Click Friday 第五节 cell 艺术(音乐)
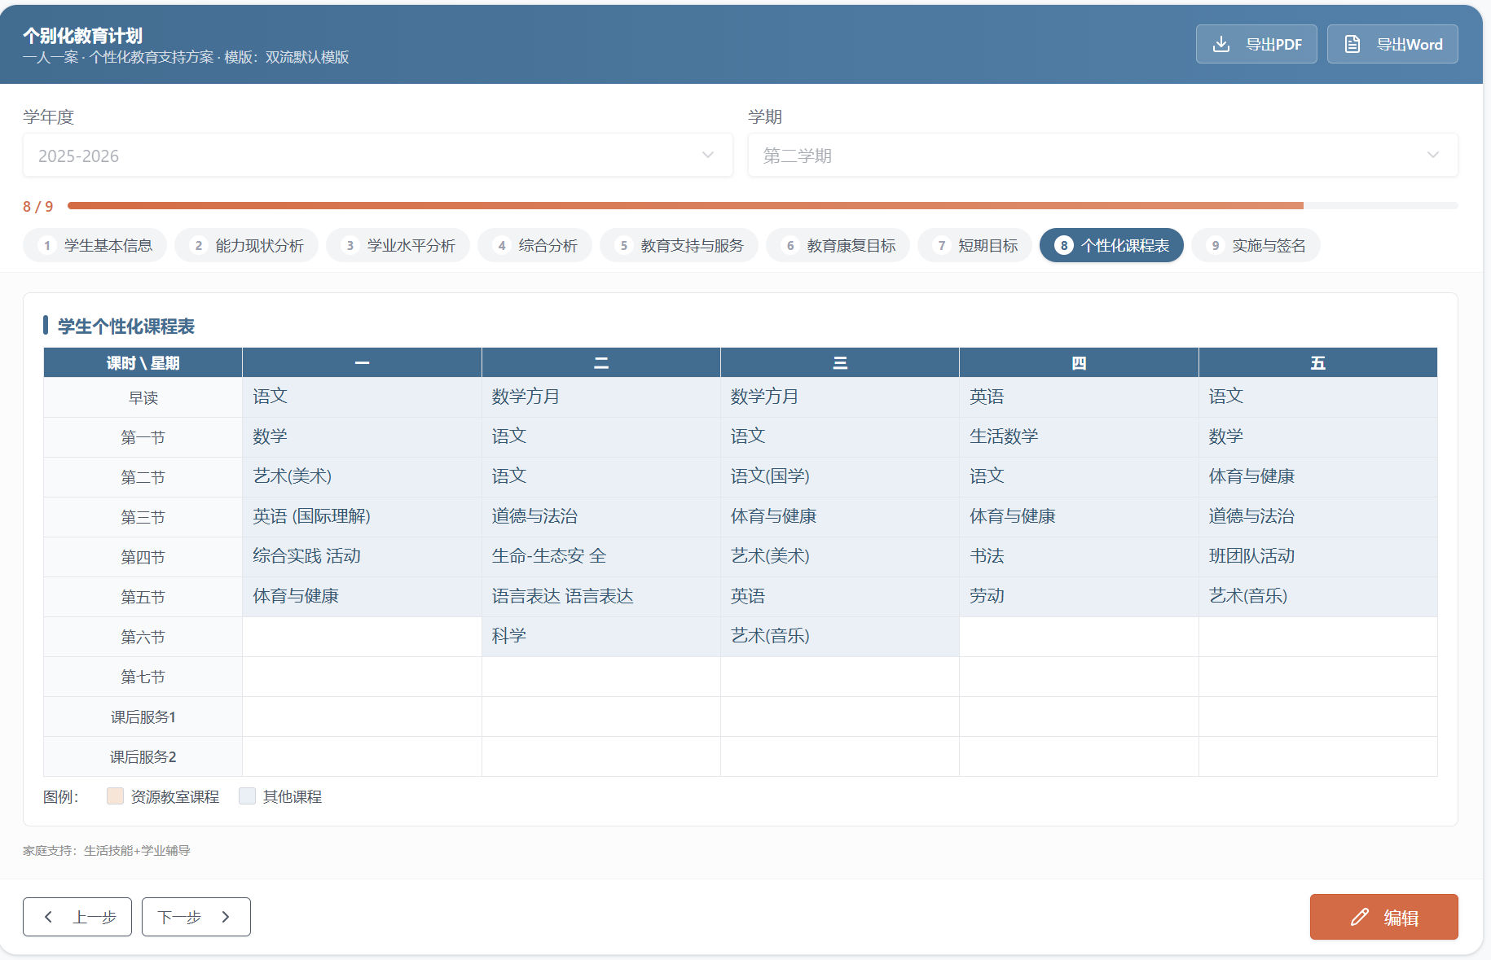1491x960 pixels. pyautogui.click(x=1317, y=597)
